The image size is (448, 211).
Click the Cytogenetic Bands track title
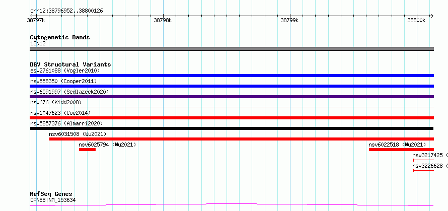pos(60,37)
